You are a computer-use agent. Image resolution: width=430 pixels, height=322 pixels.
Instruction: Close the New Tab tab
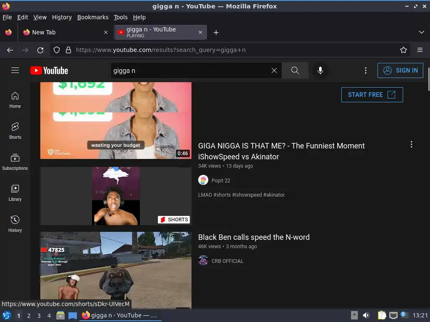click(x=105, y=32)
